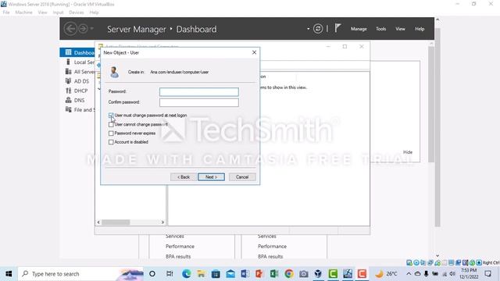Viewport: 500px width, 281px height.
Task: Click the Server Manager back arrow
Action: (x=70, y=29)
